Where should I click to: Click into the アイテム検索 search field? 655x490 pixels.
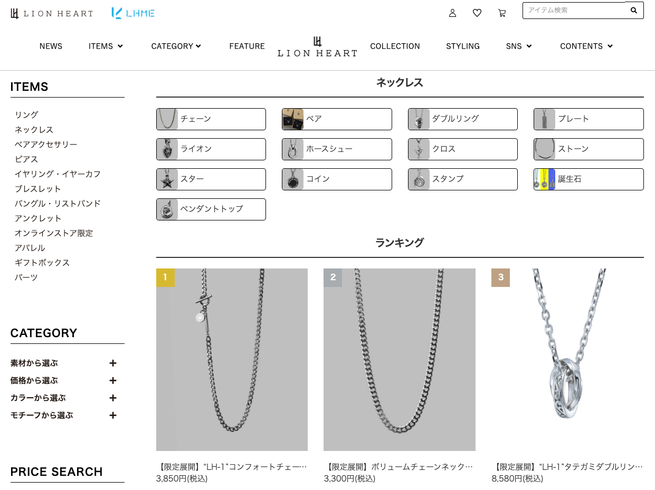(x=574, y=11)
